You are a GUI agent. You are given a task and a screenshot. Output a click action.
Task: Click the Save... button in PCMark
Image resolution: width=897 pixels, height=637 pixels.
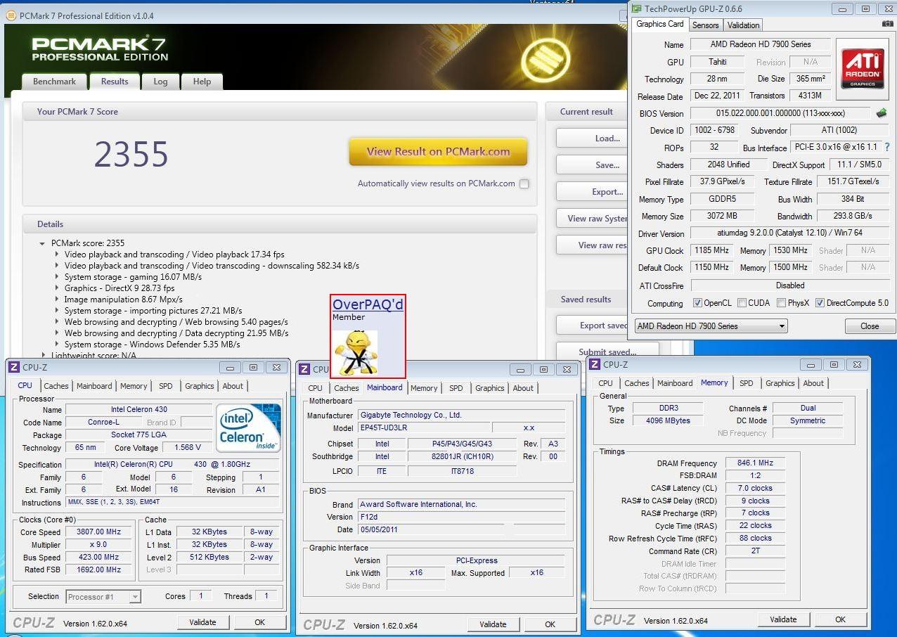click(x=591, y=165)
